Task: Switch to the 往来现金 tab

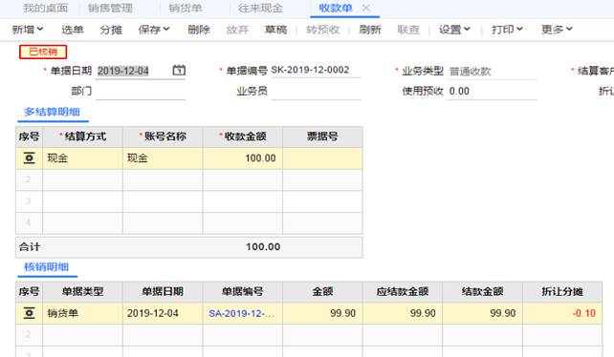Action: [261, 8]
